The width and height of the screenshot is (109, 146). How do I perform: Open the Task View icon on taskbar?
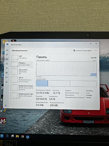12,136
